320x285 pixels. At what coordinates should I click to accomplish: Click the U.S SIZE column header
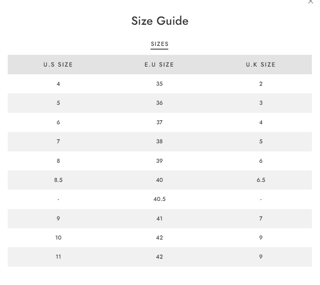click(58, 65)
